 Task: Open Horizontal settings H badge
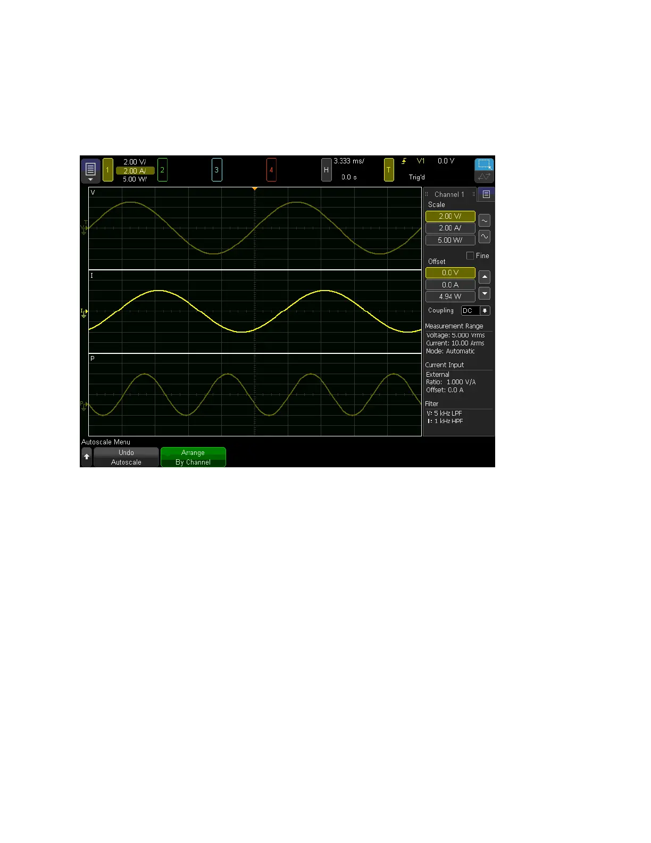(x=327, y=170)
